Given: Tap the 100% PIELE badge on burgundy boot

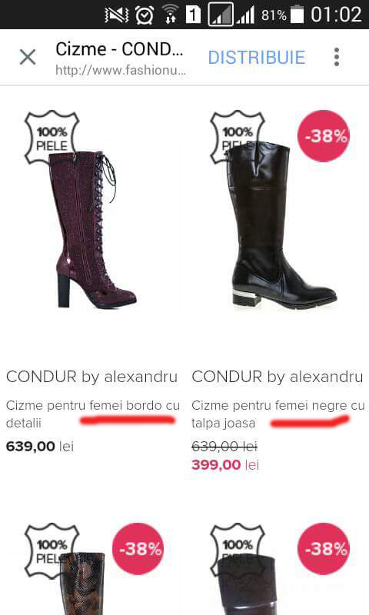Looking at the screenshot, I should tap(52, 137).
